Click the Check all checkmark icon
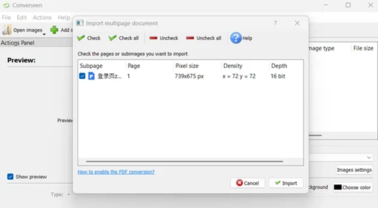Image resolution: width=378 pixels, height=208 pixels. point(113,38)
